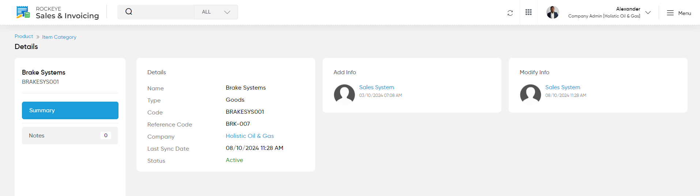Open the Item Category breadcrumb link
This screenshot has height=196, width=700.
click(59, 37)
